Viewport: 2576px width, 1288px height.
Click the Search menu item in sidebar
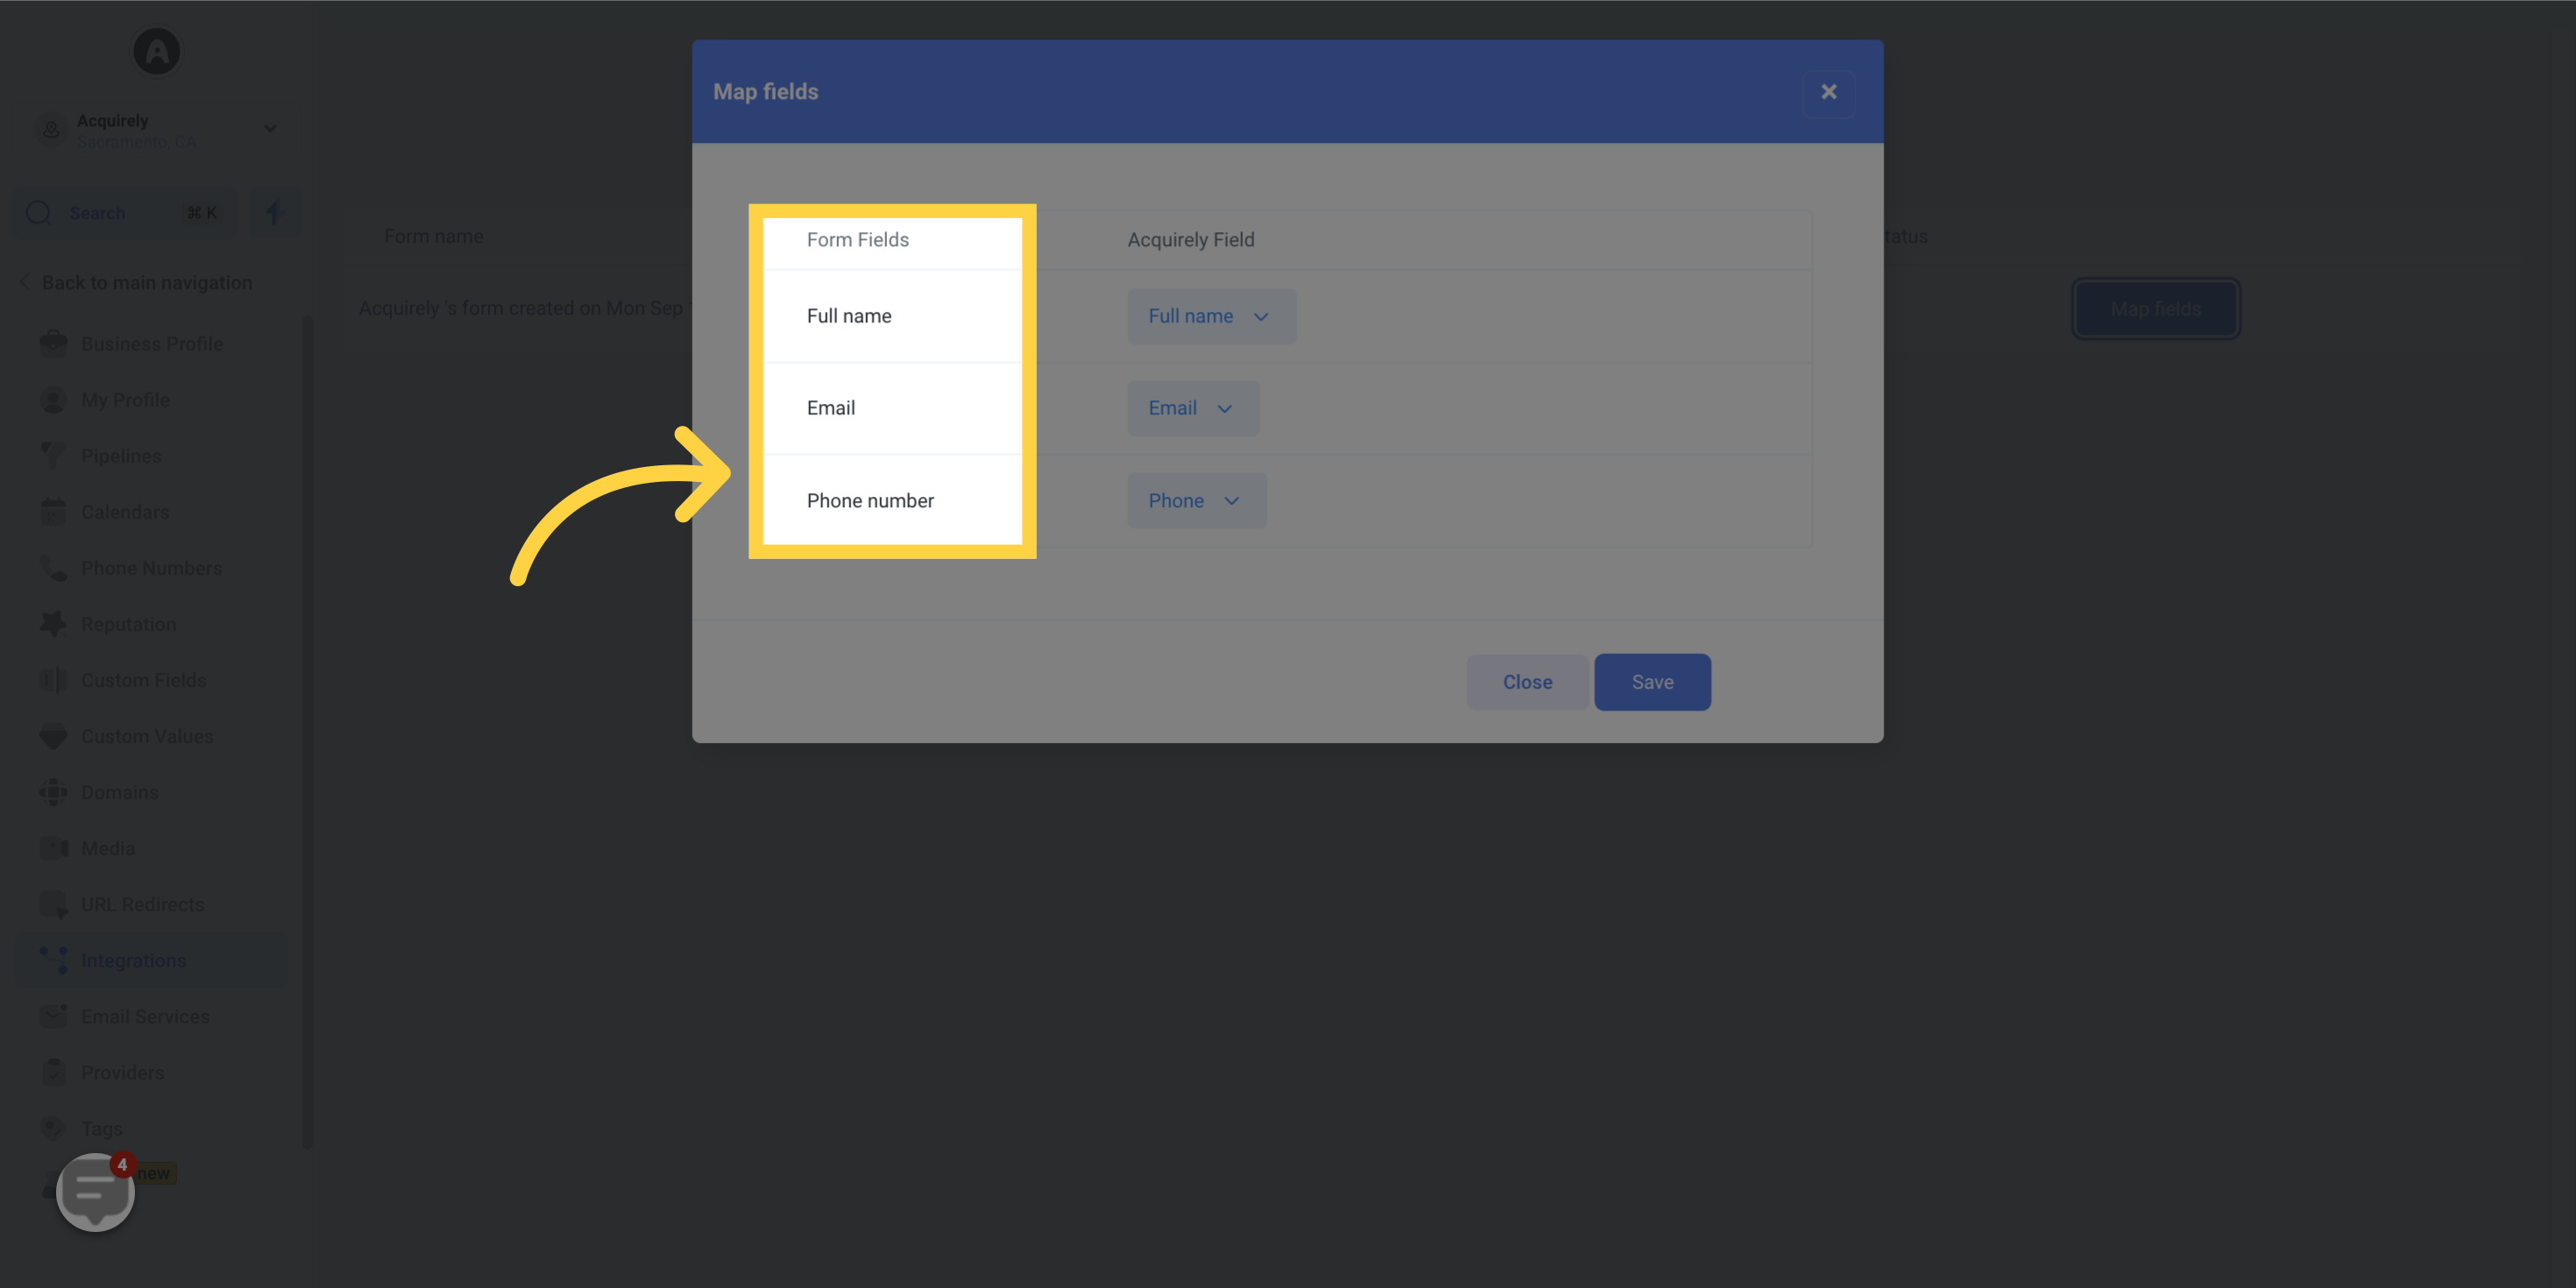coord(124,212)
